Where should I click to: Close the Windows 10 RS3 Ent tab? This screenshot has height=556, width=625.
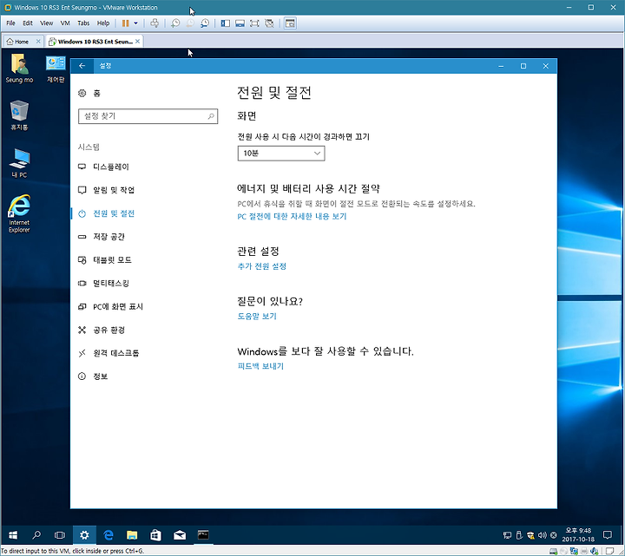coord(137,41)
